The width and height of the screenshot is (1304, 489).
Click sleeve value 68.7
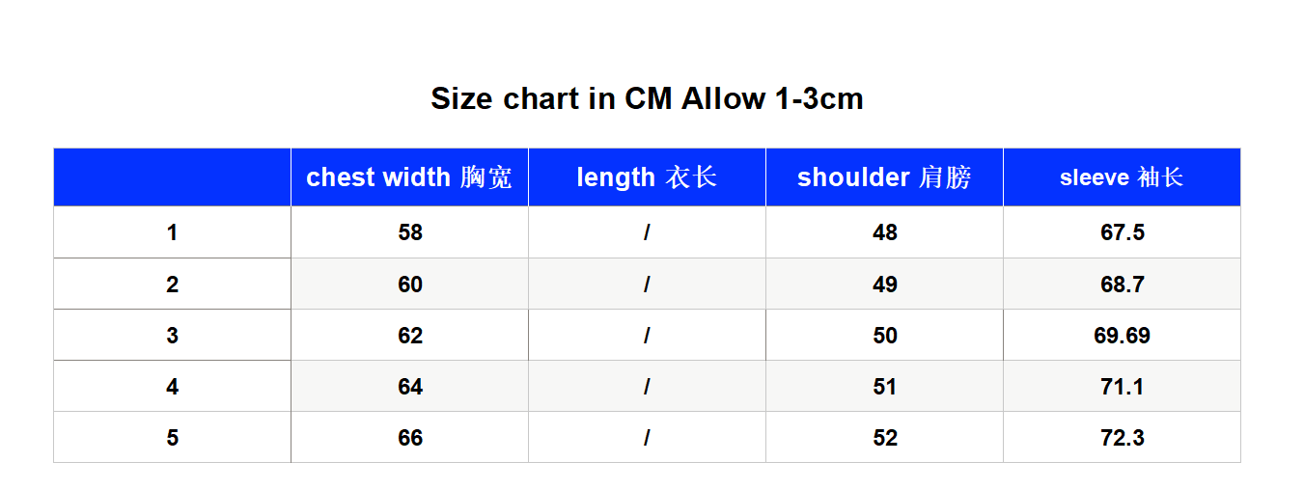click(x=1122, y=285)
